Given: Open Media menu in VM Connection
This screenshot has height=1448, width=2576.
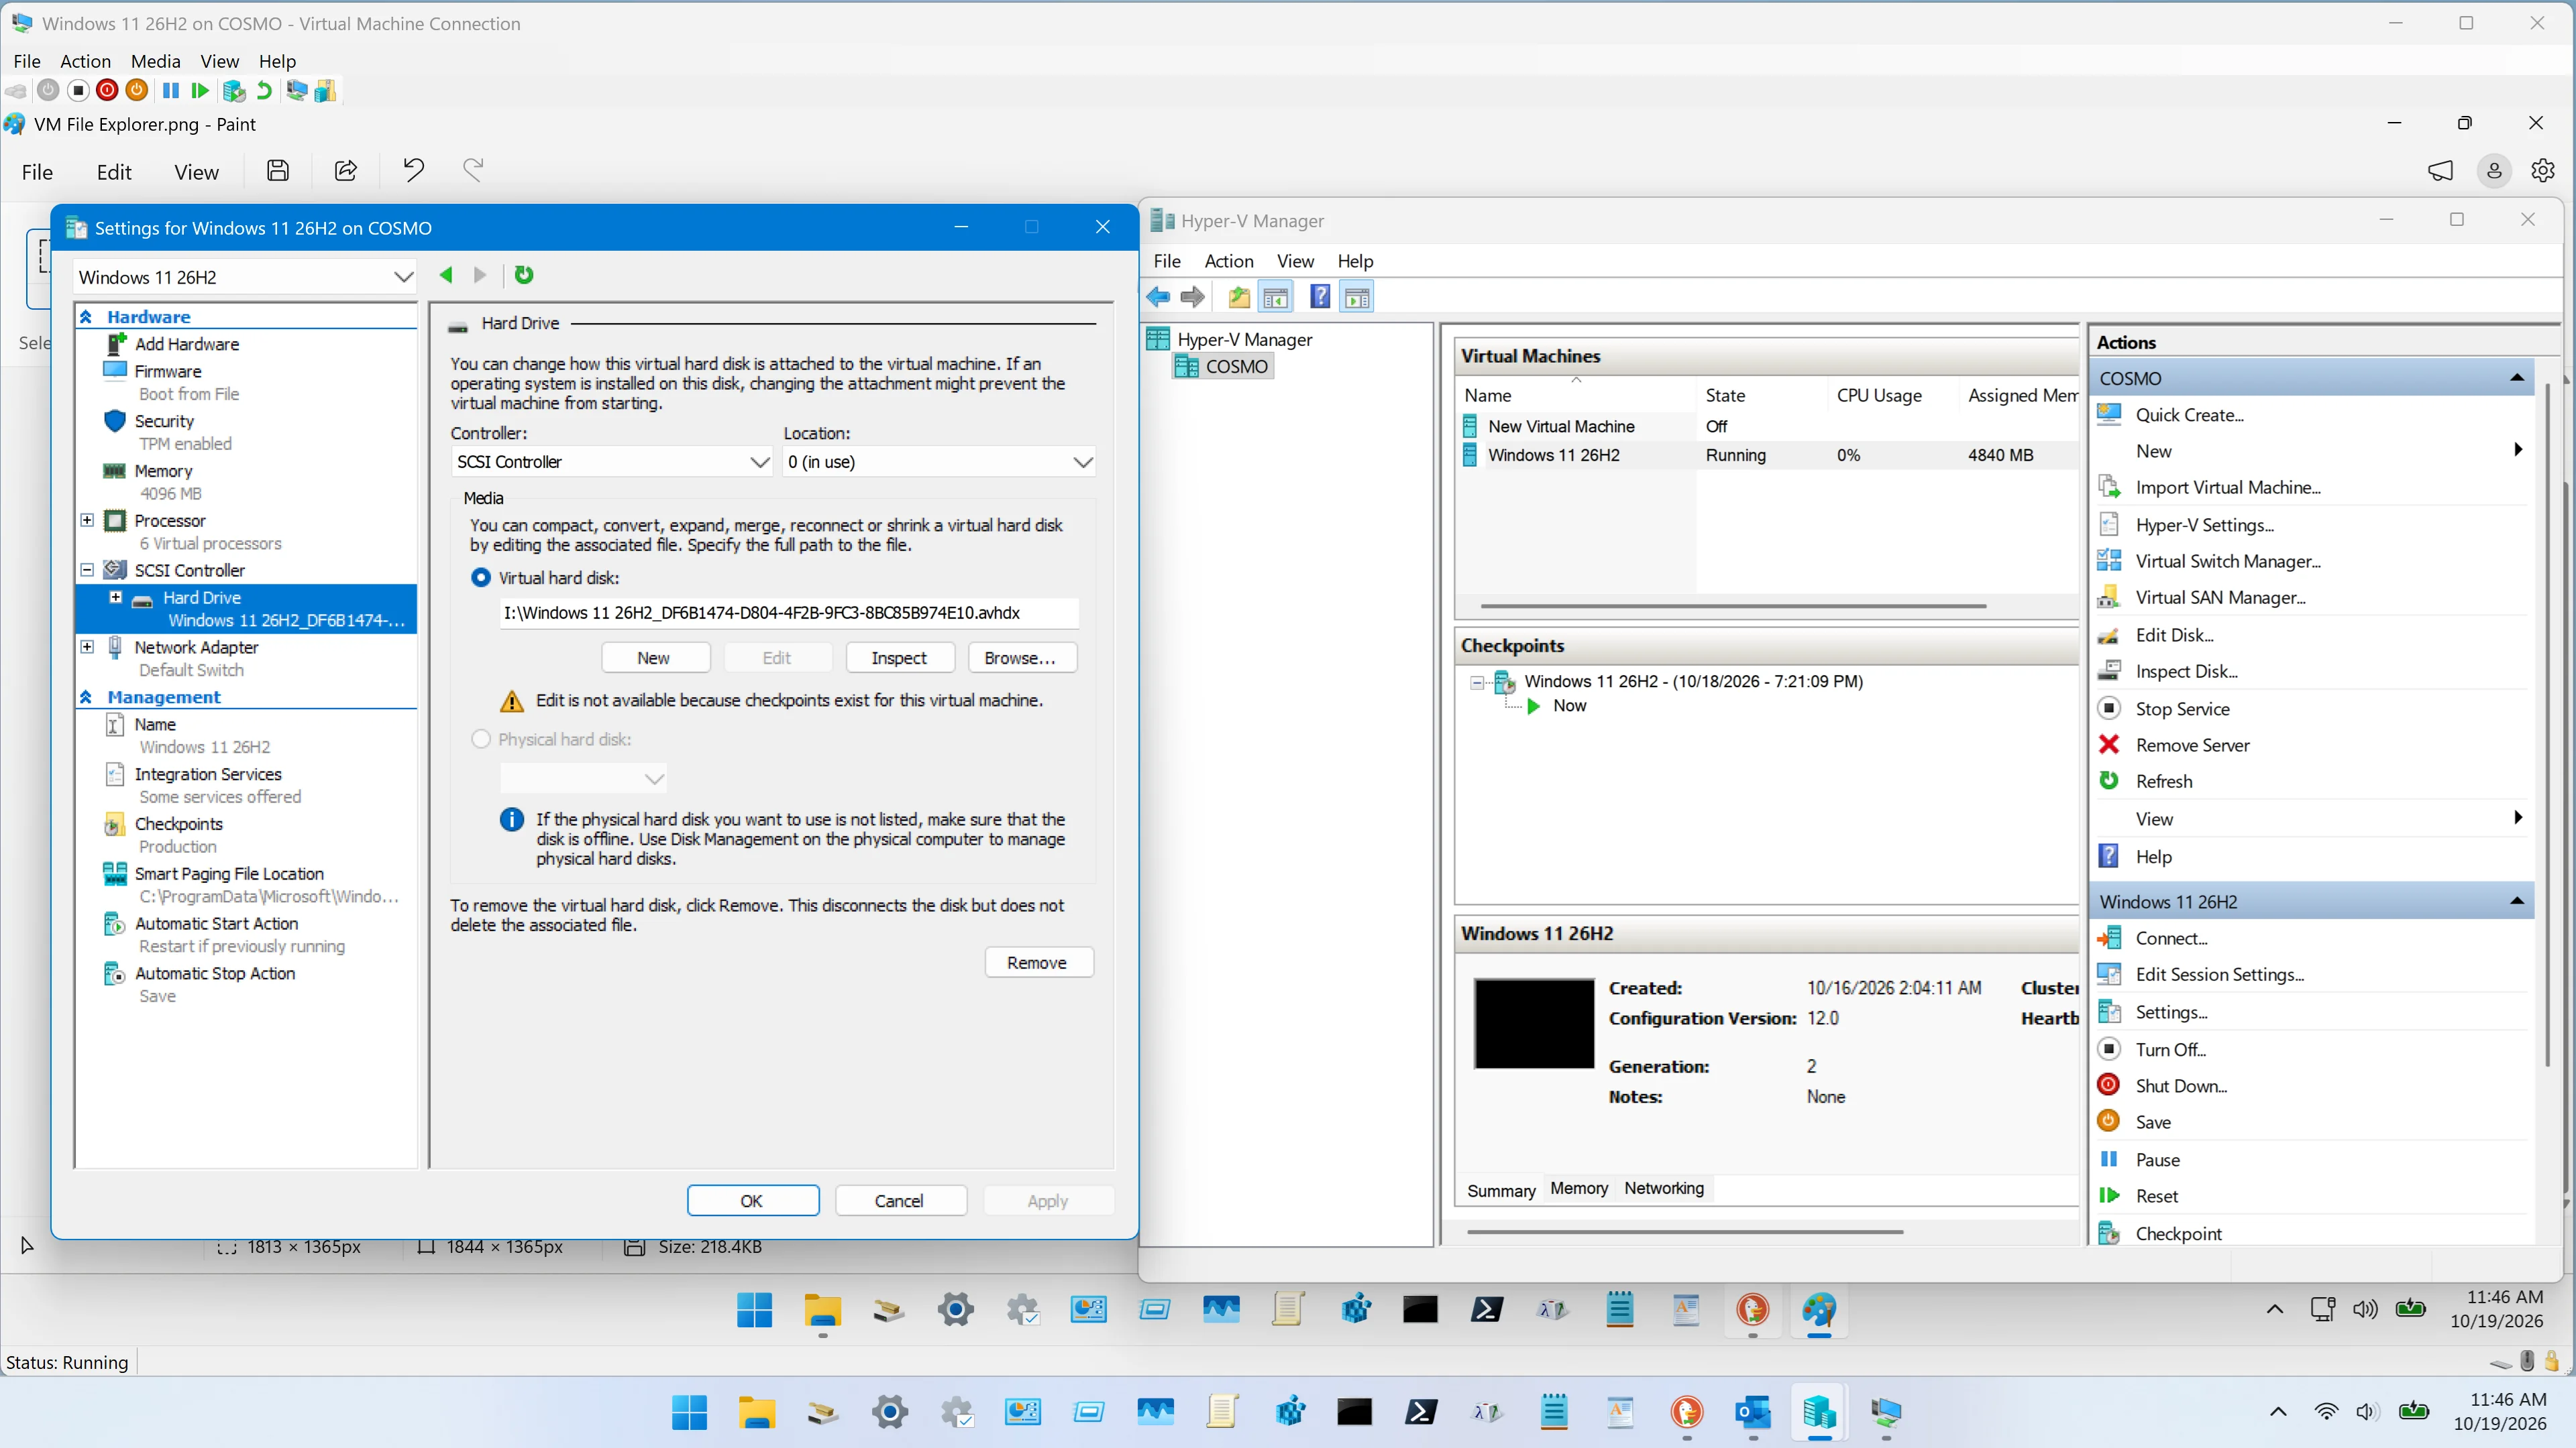Looking at the screenshot, I should click(155, 61).
